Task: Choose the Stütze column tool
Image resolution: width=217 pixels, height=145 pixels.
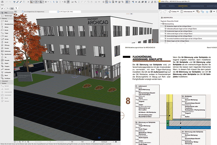Action: pyautogui.click(x=6, y=27)
